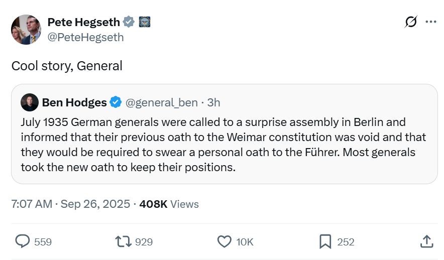
Task: Click the Pete Hegseth display name
Action: [83, 22]
